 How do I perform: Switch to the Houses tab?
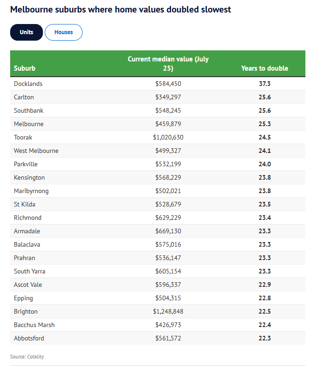[64, 32]
